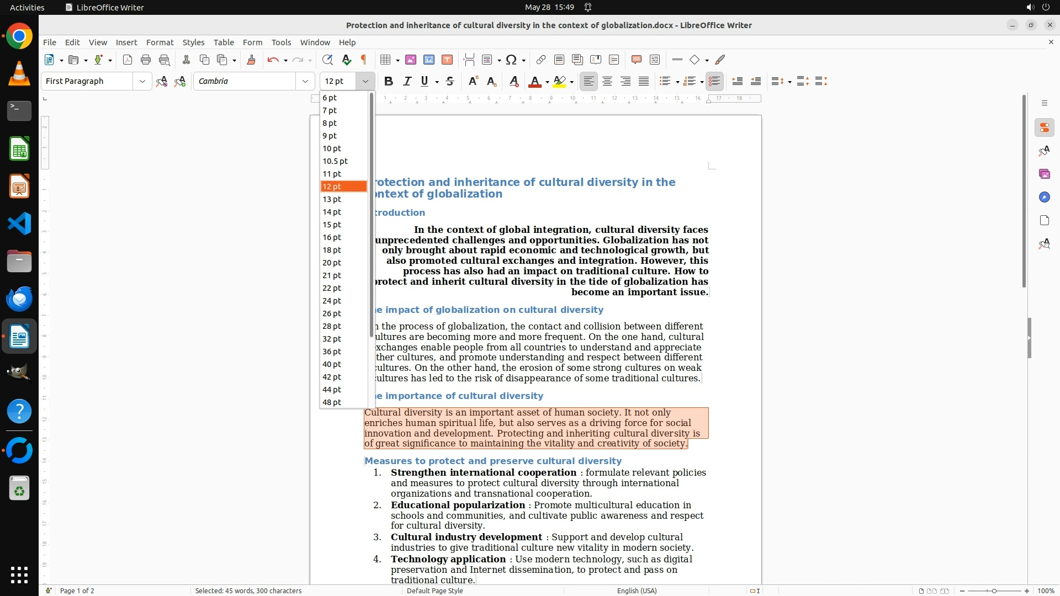1060x596 pixels.
Task: Open the Navigator sidebar panel icon
Action: [x=1044, y=197]
